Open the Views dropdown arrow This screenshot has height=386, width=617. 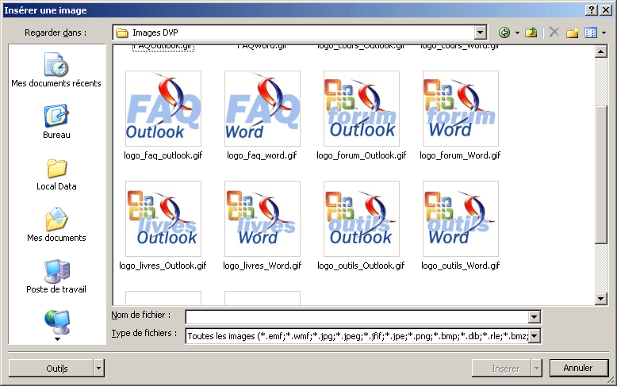tap(604, 33)
